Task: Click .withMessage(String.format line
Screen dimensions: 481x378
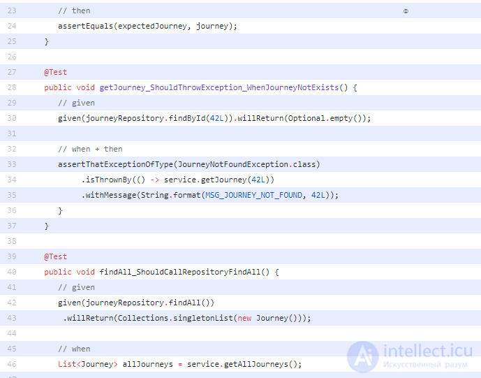Action: [209, 195]
